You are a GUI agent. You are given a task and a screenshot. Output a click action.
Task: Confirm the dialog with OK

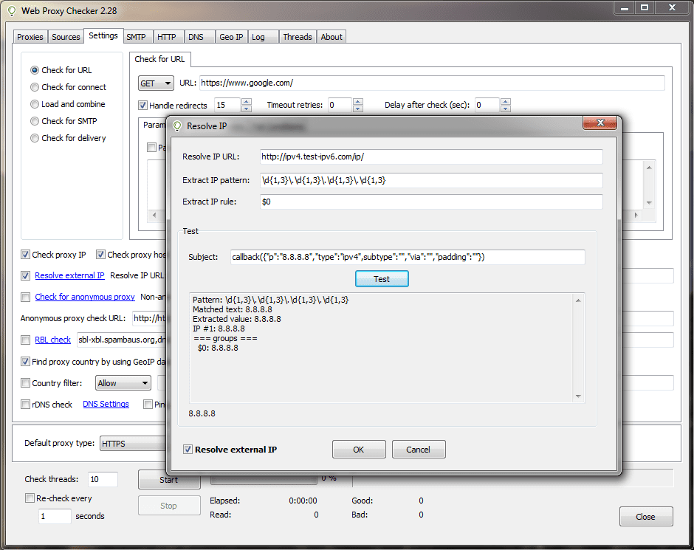click(x=359, y=450)
